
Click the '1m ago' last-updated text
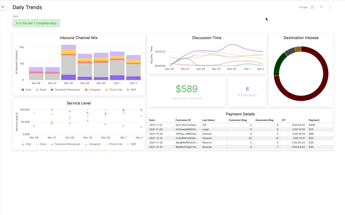click(303, 7)
